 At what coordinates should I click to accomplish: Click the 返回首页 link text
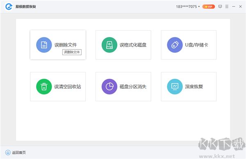tap(19, 152)
